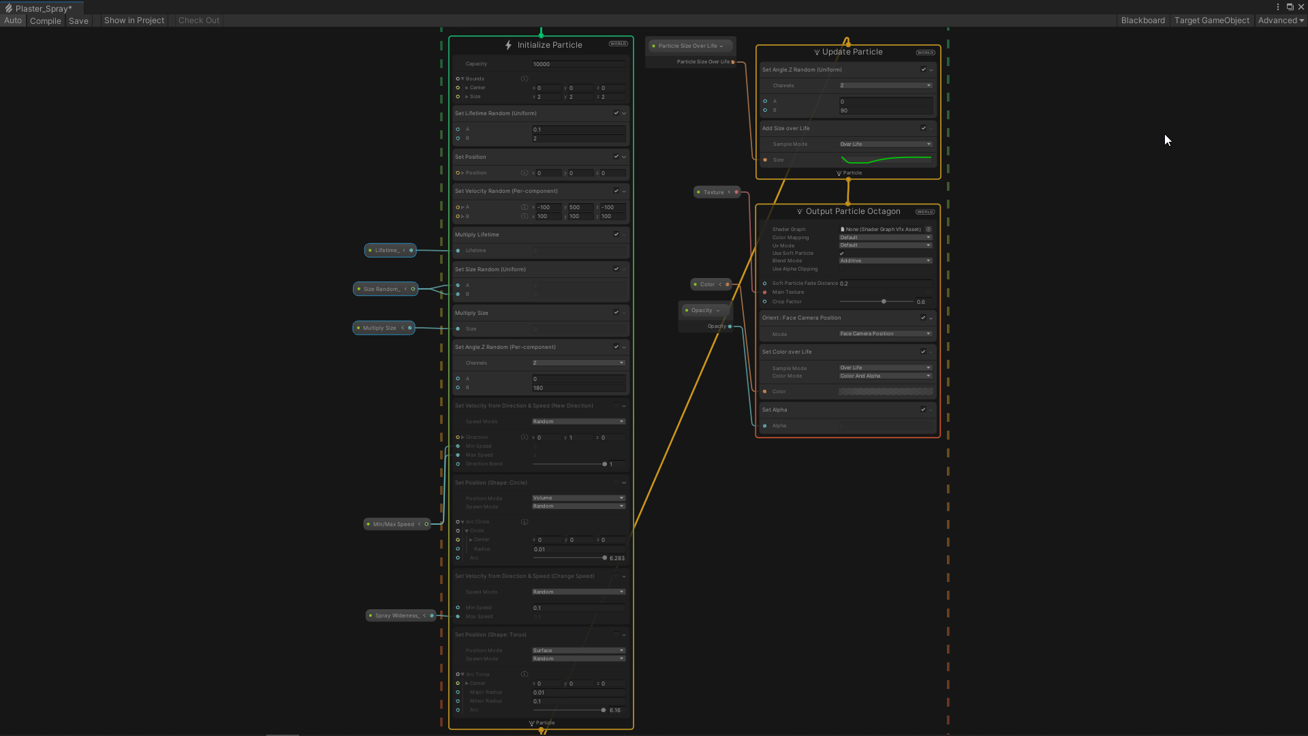
Task: Click the lightning bolt icon on Initialize Particle header
Action: point(508,44)
